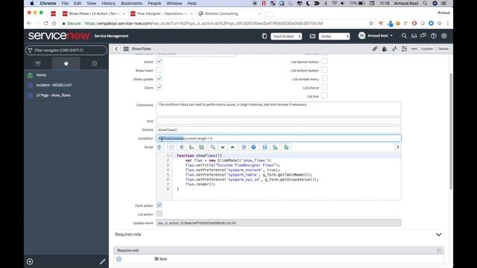Click the Update button
The image size is (477, 268).
[x=427, y=48]
